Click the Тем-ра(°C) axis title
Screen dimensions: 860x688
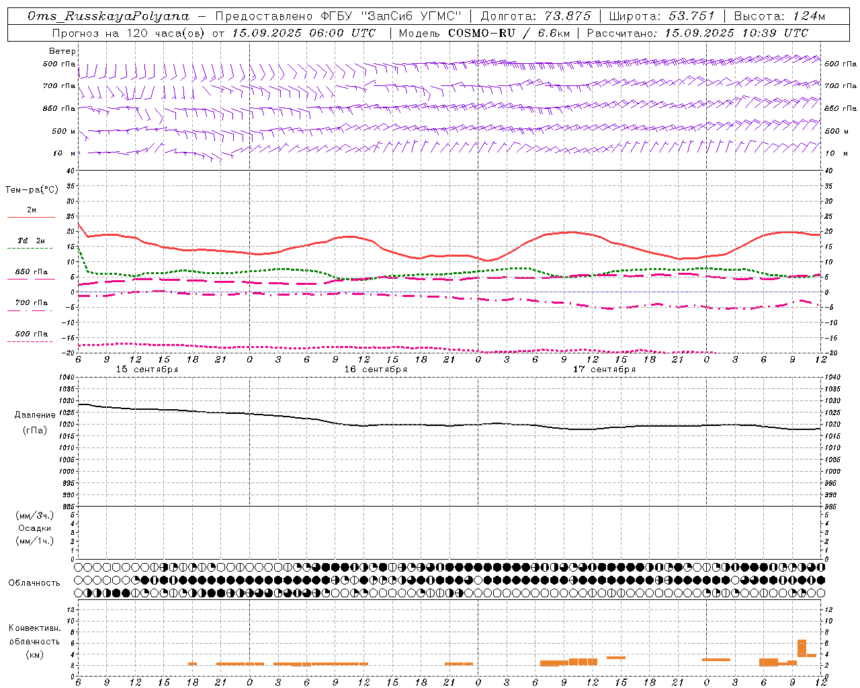click(32, 190)
